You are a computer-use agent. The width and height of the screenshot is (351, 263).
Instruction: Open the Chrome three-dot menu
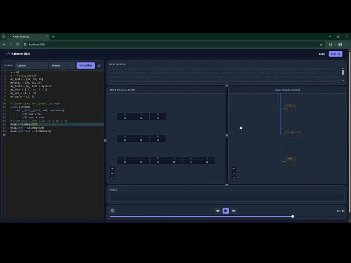point(347,44)
